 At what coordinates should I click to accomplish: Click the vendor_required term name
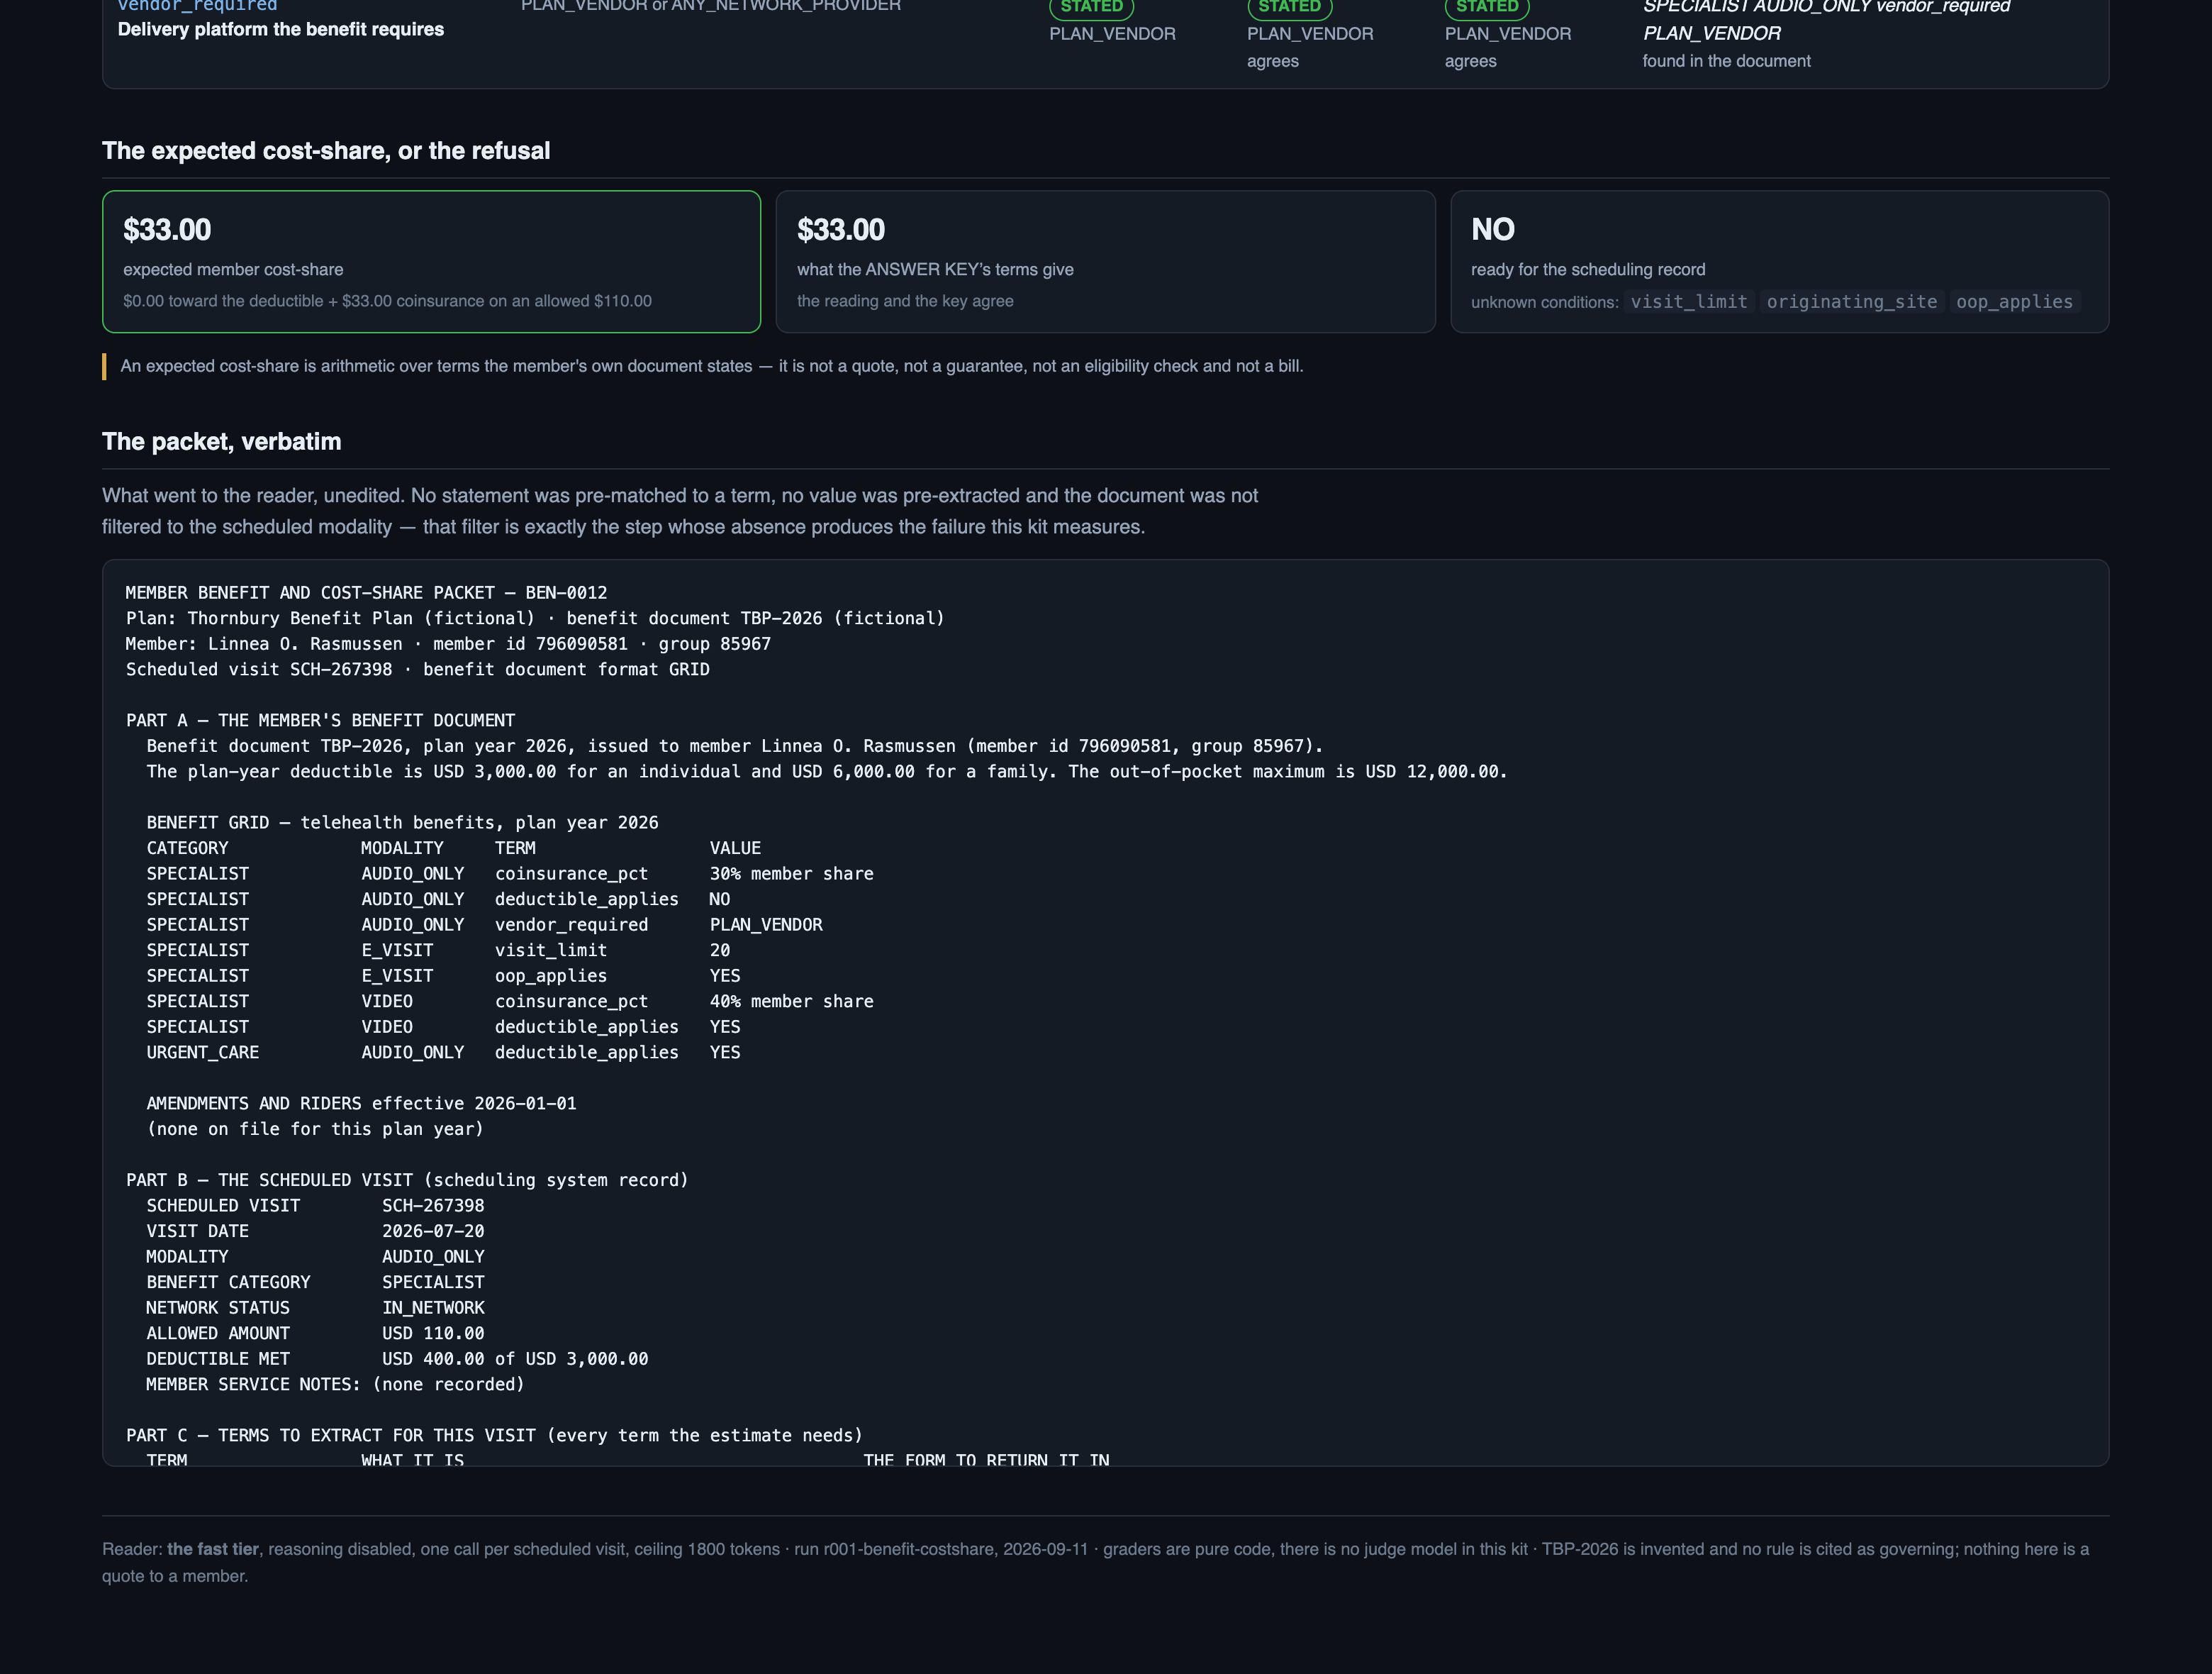coord(197,6)
